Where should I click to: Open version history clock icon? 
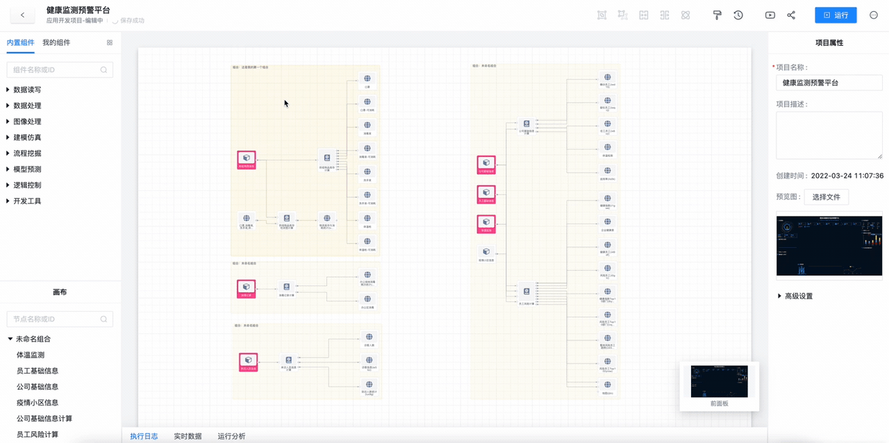pos(738,15)
